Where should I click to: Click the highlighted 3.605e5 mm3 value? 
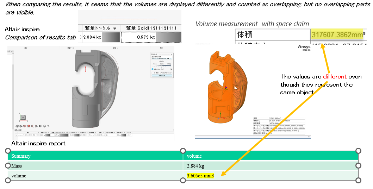click(x=200, y=176)
